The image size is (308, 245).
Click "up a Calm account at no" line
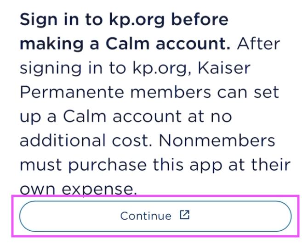[125, 116]
